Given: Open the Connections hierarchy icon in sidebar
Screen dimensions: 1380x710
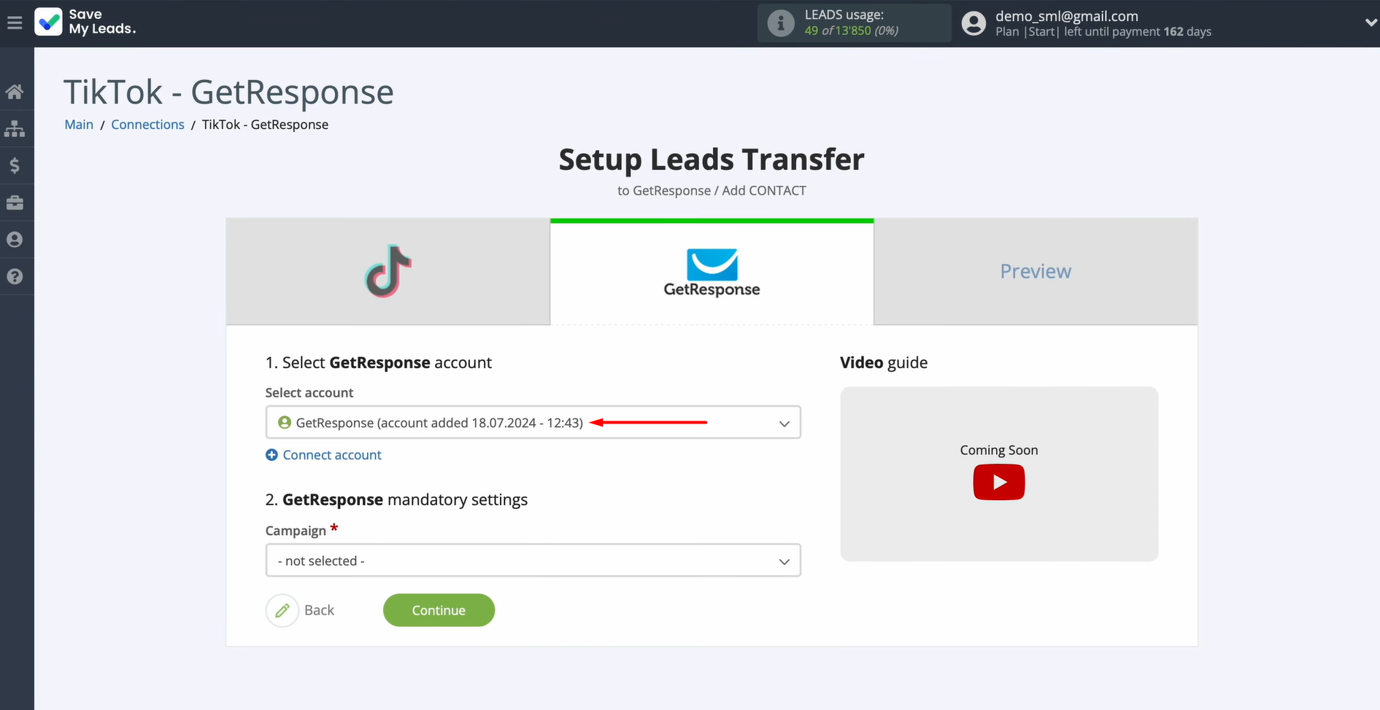Looking at the screenshot, I should point(15,128).
